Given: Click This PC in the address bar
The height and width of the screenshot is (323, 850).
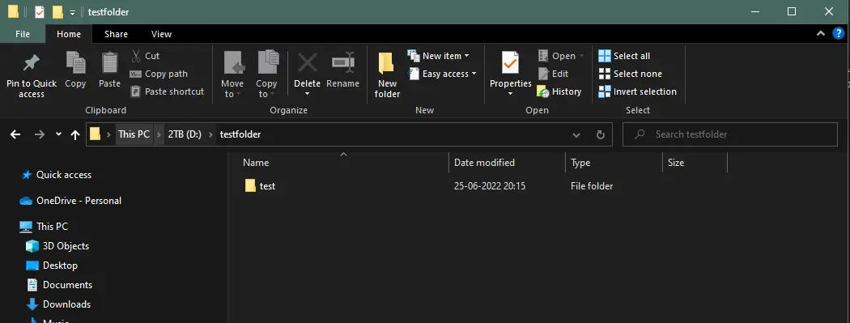Looking at the screenshot, I should point(134,134).
